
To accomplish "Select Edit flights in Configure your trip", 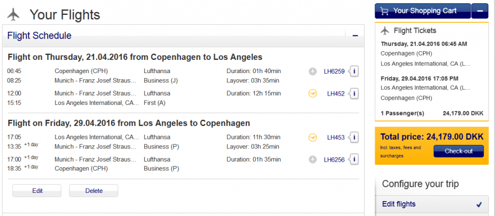I will [432, 204].
